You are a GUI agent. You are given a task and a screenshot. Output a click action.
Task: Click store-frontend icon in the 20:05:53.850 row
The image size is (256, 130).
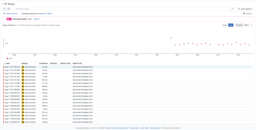(x=23, y=99)
